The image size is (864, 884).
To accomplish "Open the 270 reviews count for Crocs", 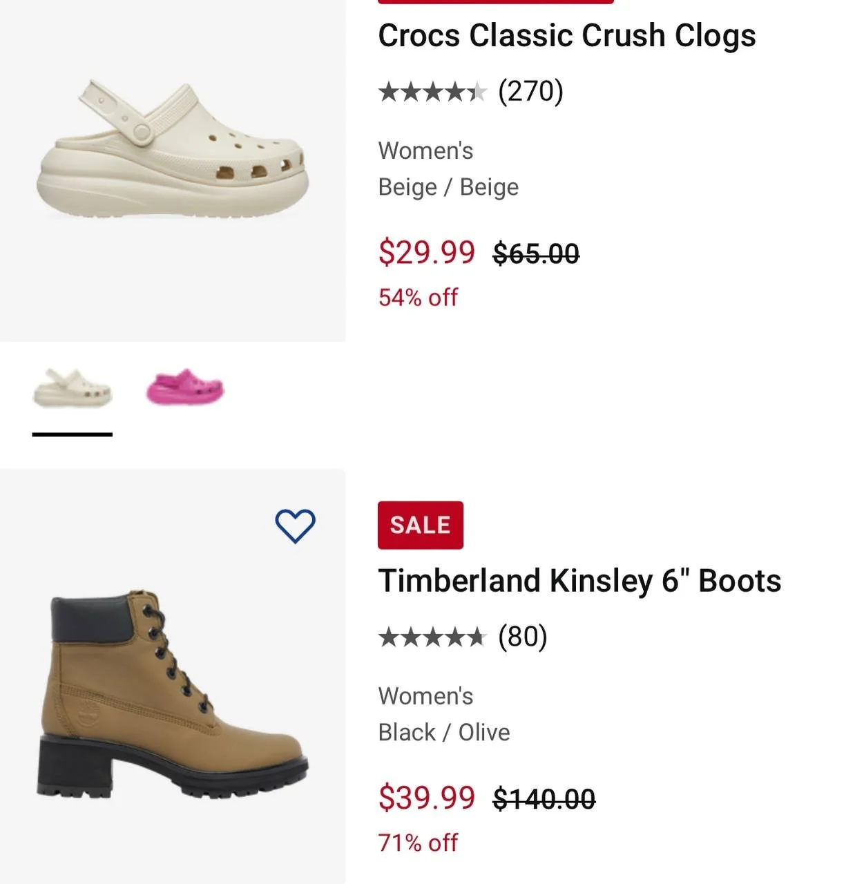I will click(530, 90).
